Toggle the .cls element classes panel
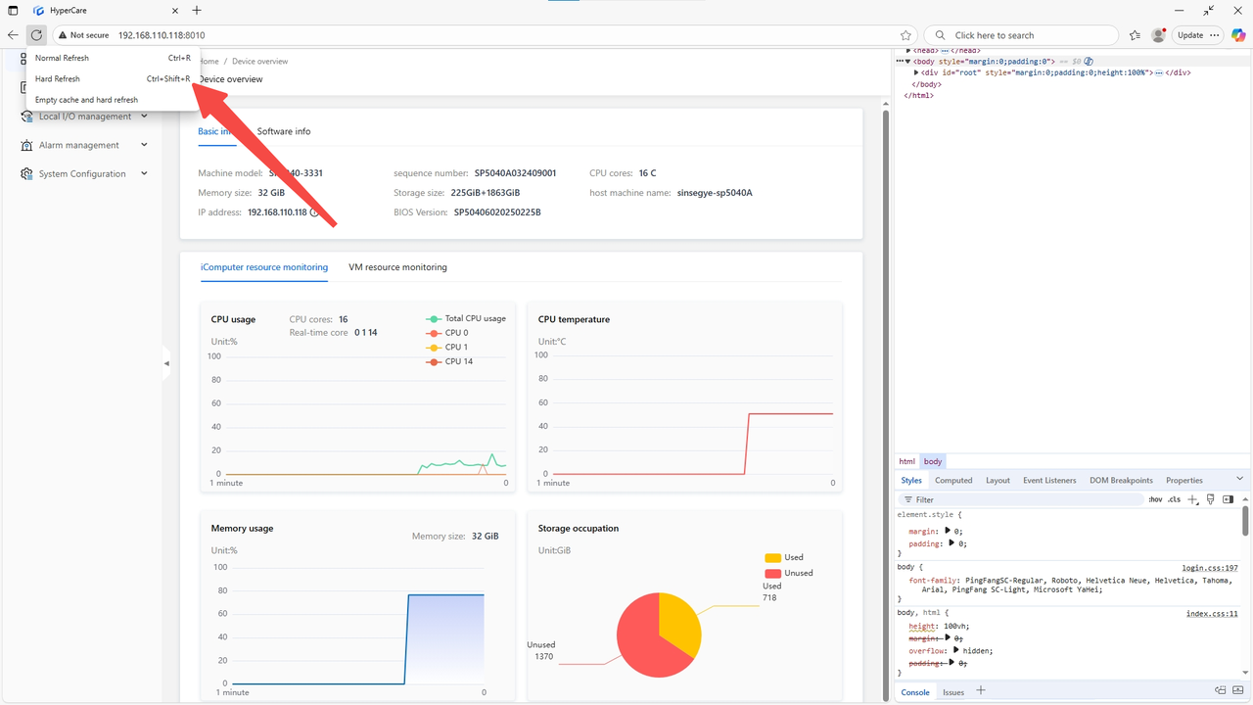The width and height of the screenshot is (1253, 705). pyautogui.click(x=1174, y=499)
